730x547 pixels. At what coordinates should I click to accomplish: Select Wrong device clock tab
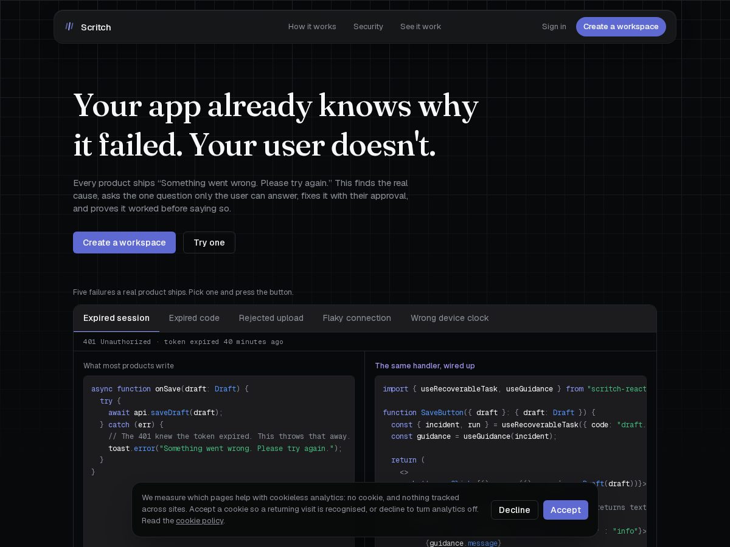tap(450, 318)
